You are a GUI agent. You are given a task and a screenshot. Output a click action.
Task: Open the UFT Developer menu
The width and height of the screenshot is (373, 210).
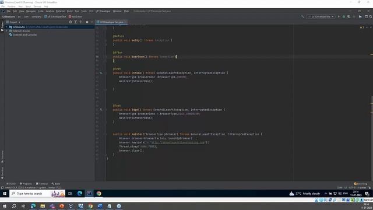(x=103, y=11)
